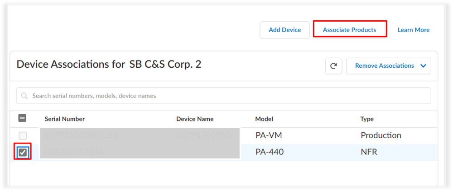Click the refresh icon button

(x=334, y=66)
